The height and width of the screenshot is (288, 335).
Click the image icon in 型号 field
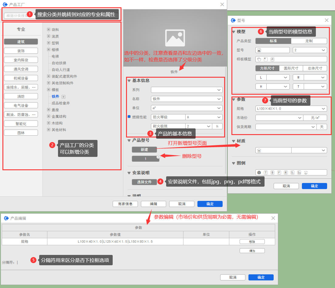[259, 50]
